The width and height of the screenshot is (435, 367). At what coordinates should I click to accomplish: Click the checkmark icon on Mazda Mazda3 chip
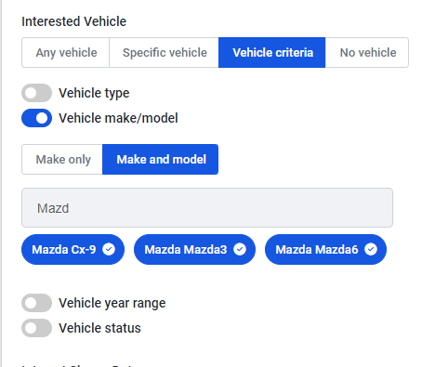pos(240,249)
